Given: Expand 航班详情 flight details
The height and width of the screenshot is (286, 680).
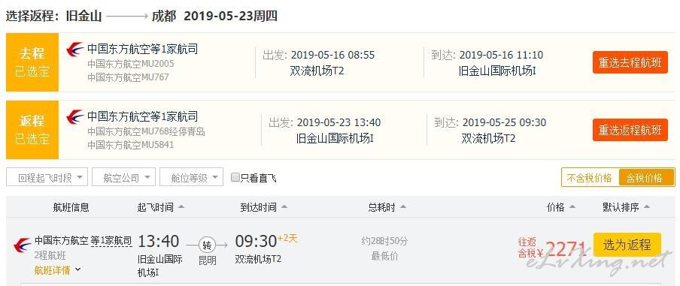Looking at the screenshot, I should [x=58, y=270].
